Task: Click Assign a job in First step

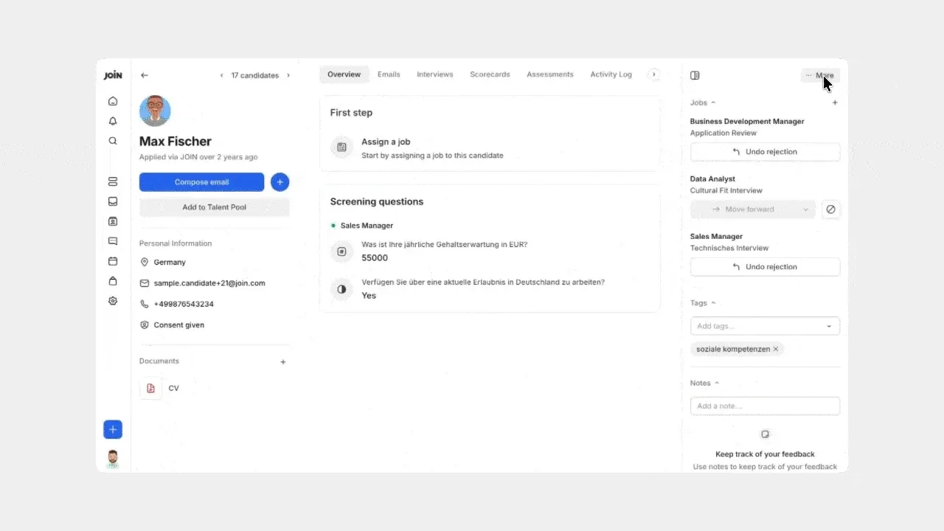Action: pyautogui.click(x=490, y=147)
